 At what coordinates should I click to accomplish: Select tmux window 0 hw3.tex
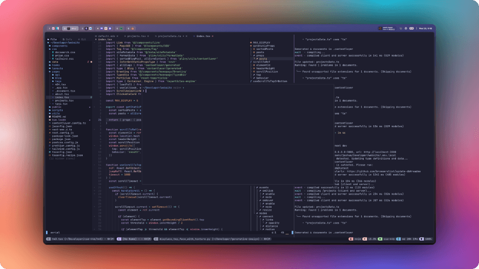[80, 239]
